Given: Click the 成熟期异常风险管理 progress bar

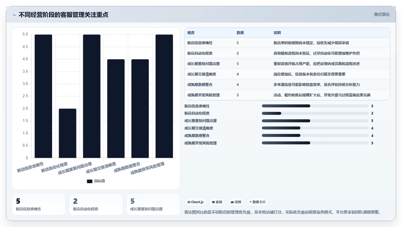Looking at the screenshot, I should pos(315,143).
